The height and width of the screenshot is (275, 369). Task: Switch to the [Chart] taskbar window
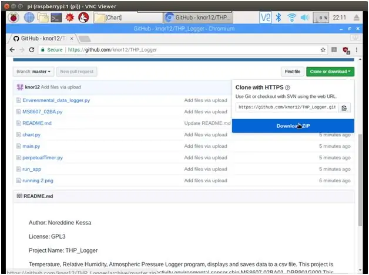pos(127,18)
